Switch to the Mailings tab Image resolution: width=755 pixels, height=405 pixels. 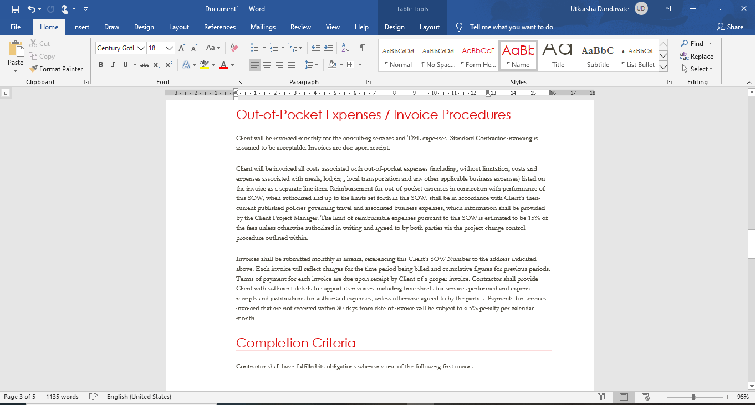pyautogui.click(x=263, y=27)
